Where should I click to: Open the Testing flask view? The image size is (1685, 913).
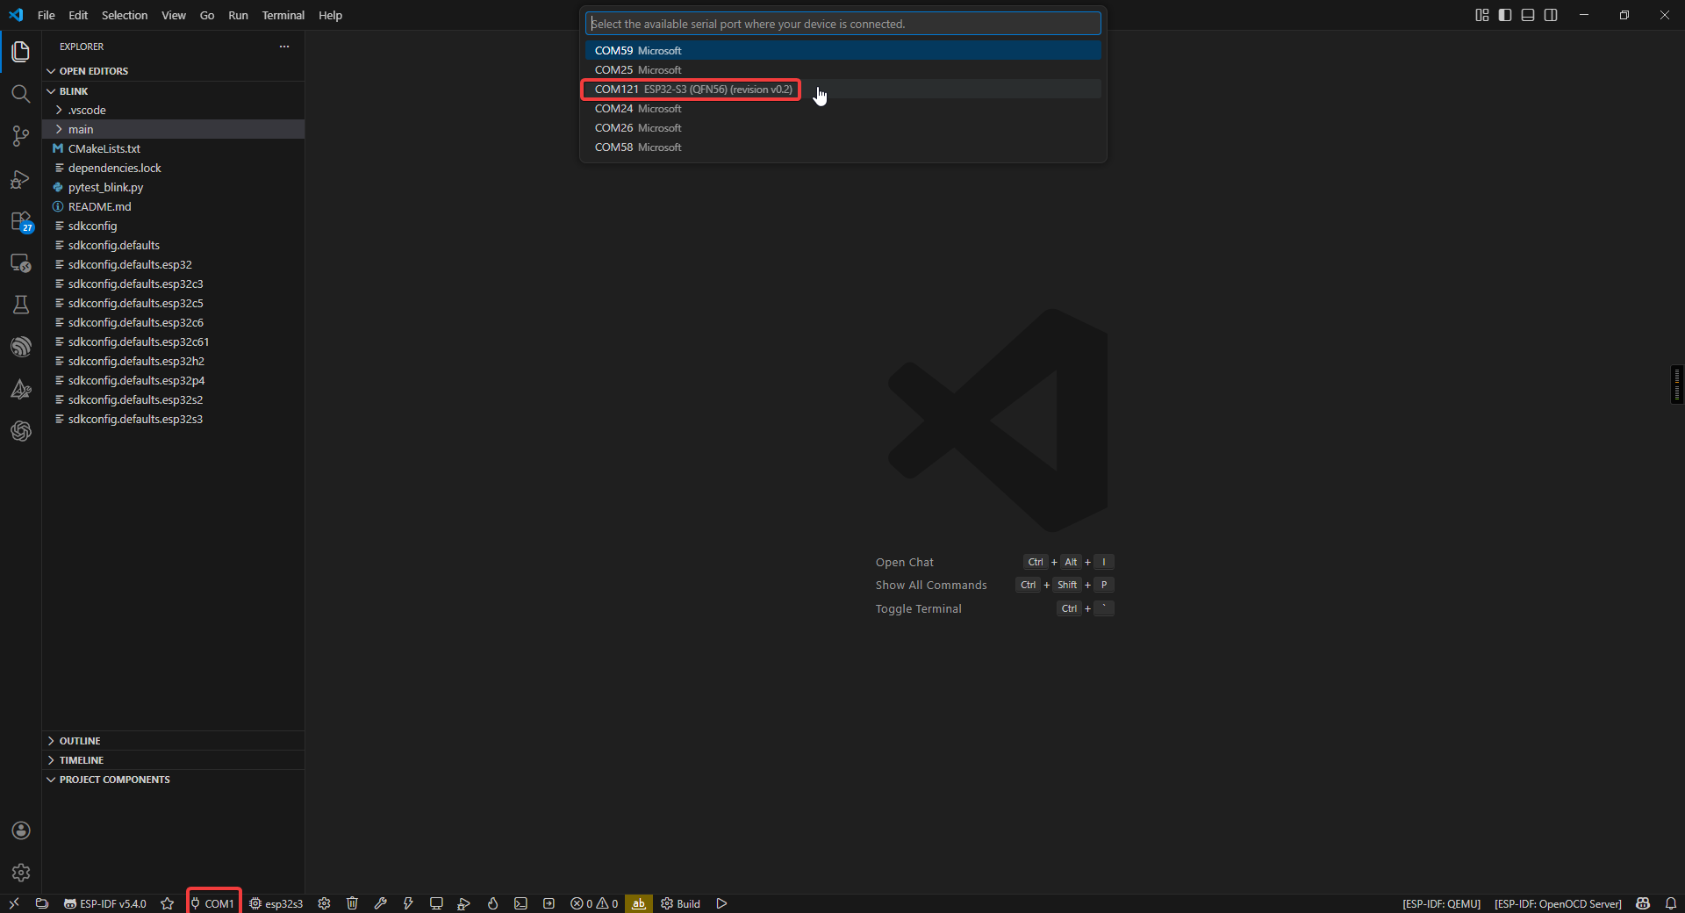pyautogui.click(x=21, y=305)
